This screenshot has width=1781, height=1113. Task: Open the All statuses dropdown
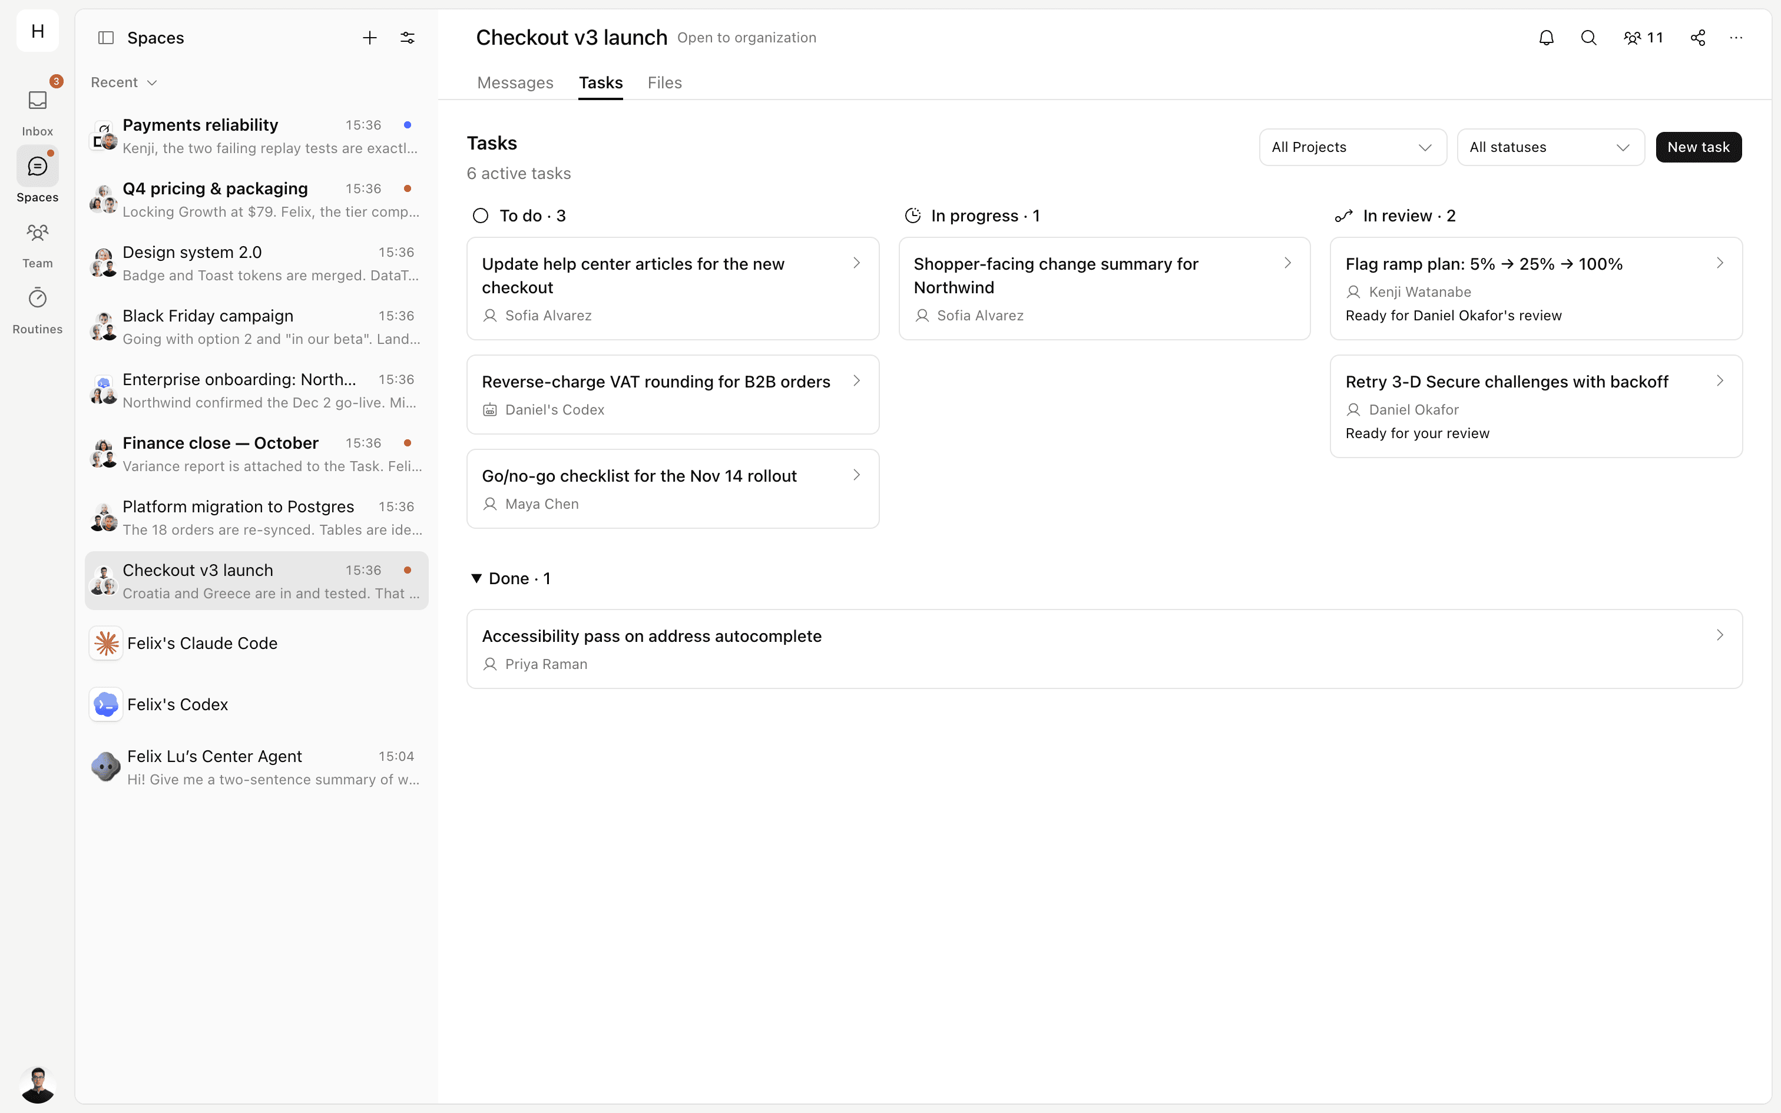coord(1550,147)
